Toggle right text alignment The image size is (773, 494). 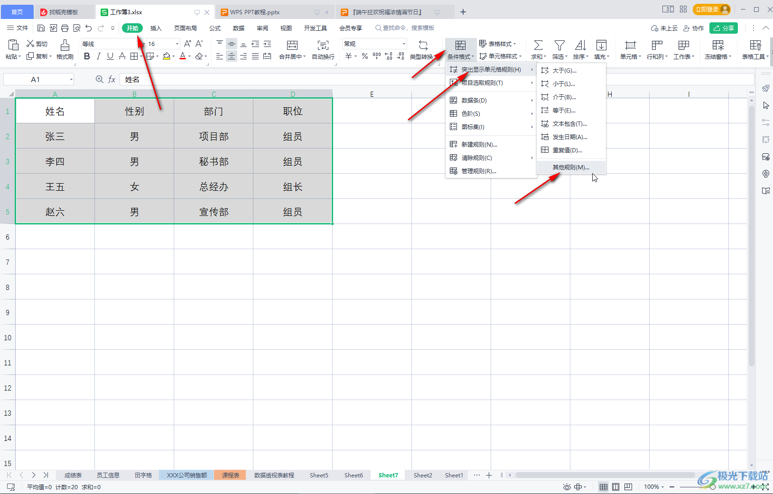pyautogui.click(x=243, y=56)
